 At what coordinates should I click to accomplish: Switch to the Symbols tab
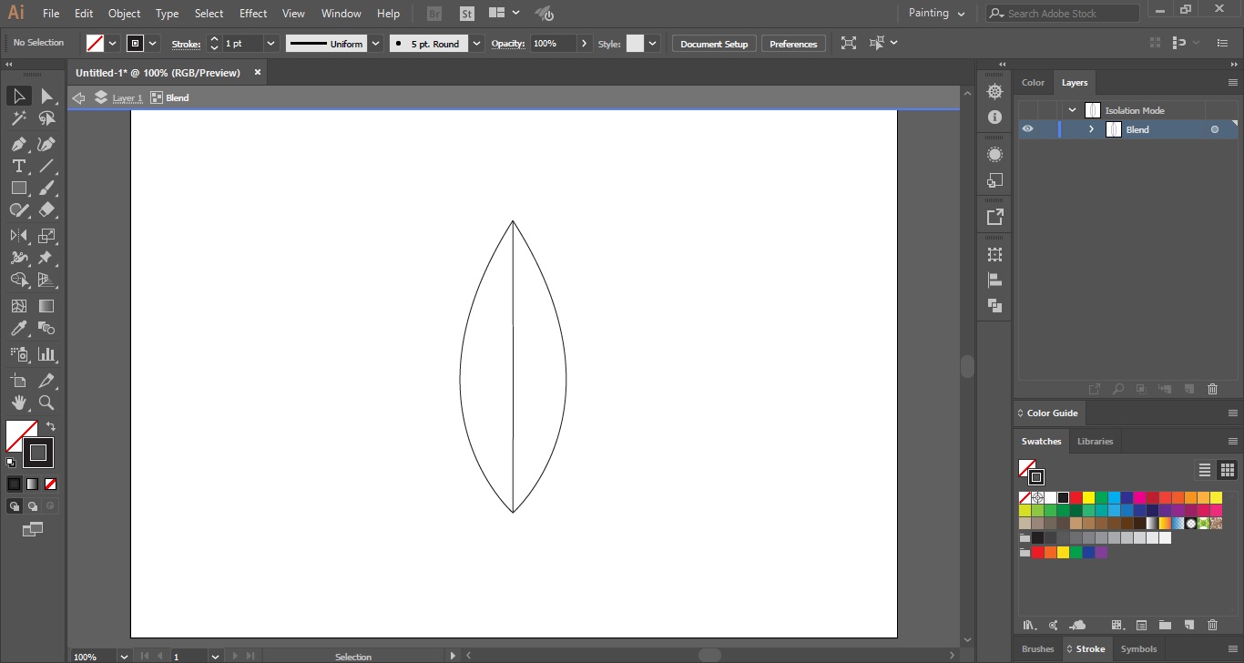[1138, 649]
